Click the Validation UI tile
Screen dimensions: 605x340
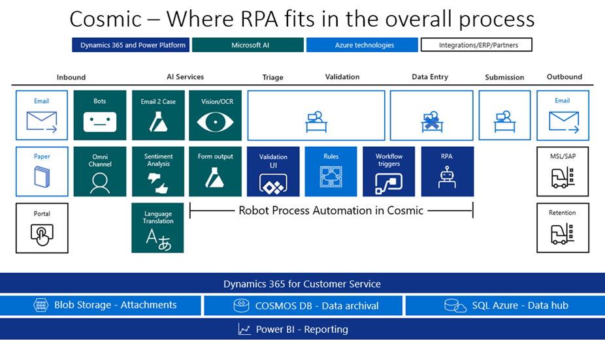pyautogui.click(x=273, y=172)
